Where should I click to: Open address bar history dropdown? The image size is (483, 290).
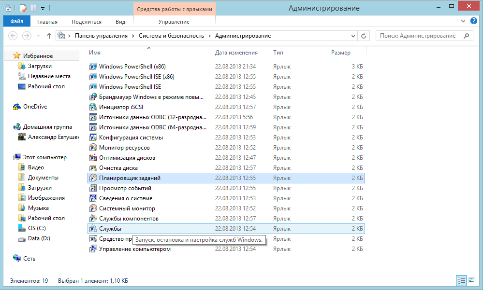click(x=352, y=36)
